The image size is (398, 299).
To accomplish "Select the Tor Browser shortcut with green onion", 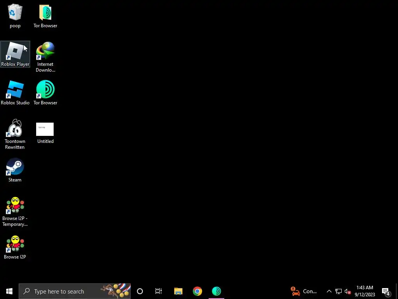I will pos(45,93).
